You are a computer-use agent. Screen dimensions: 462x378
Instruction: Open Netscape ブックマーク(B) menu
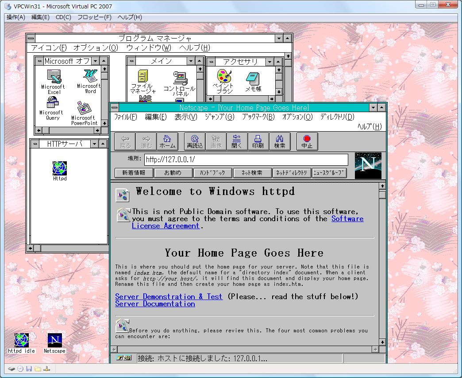(x=258, y=117)
